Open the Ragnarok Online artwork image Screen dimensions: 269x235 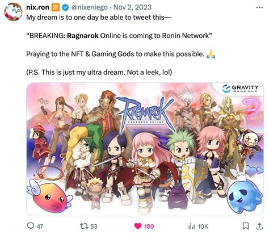click(145, 149)
